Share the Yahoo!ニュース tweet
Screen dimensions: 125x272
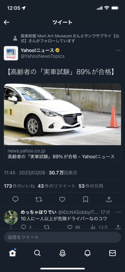[x=109, y=199]
